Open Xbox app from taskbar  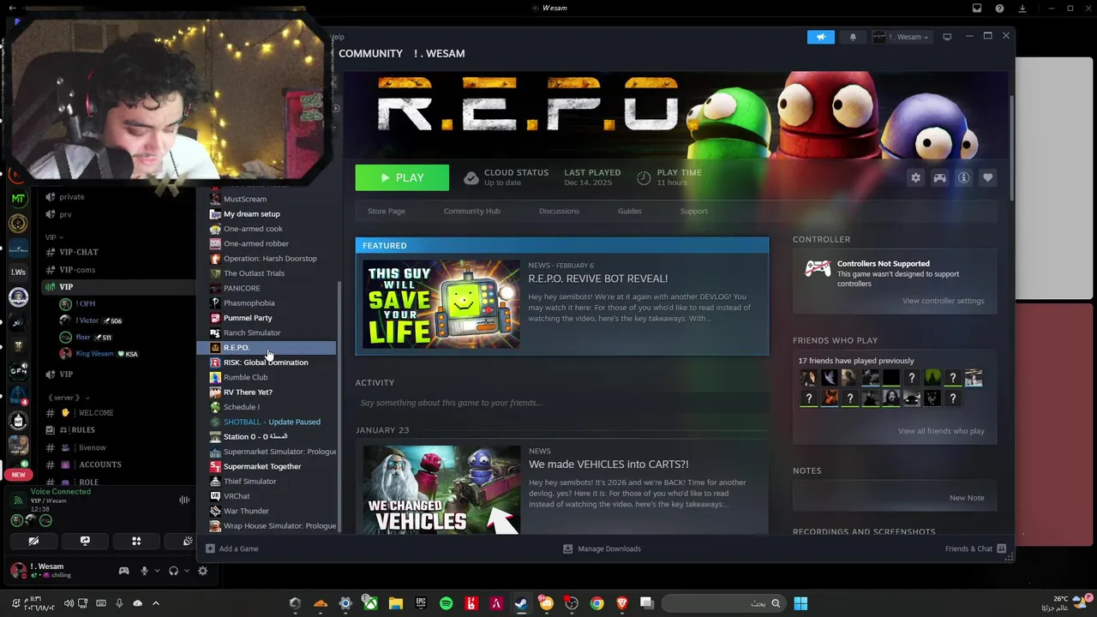(370, 603)
